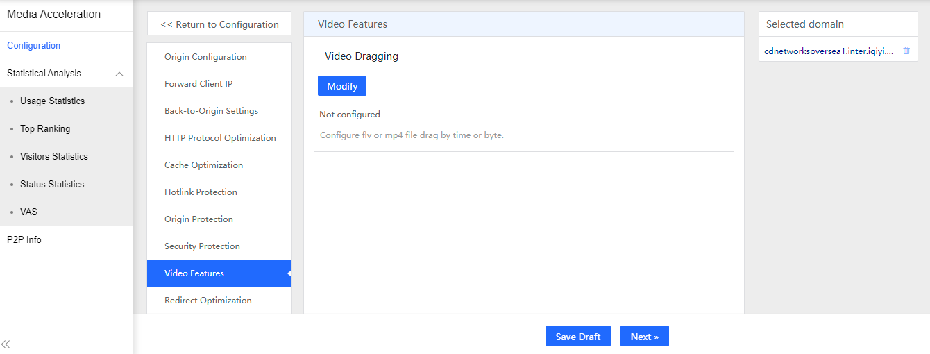Select the VAS menu entry

[x=28, y=212]
